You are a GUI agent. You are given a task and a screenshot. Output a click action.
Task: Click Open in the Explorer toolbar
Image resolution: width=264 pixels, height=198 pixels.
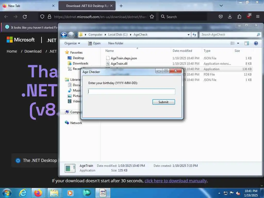(94, 43)
